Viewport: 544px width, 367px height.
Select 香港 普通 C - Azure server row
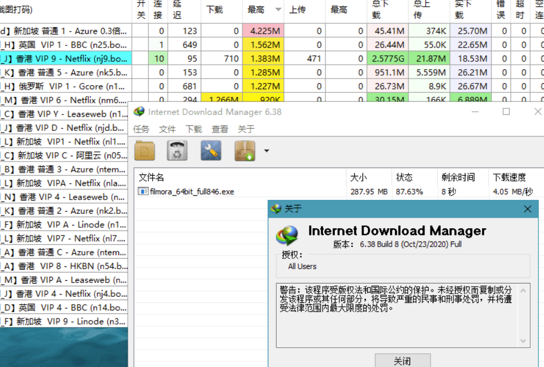point(64,252)
